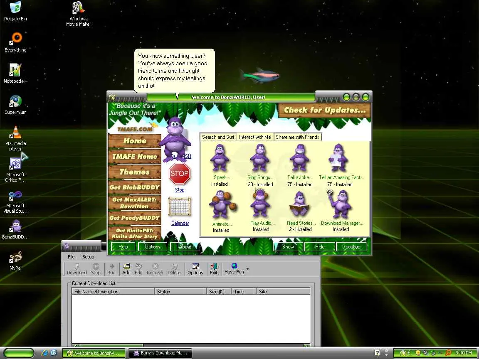Click File Name/Description column header
The width and height of the screenshot is (479, 359).
[113, 292]
